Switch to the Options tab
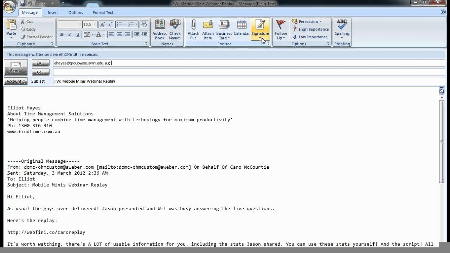This screenshot has width=450, height=253. coord(76,12)
